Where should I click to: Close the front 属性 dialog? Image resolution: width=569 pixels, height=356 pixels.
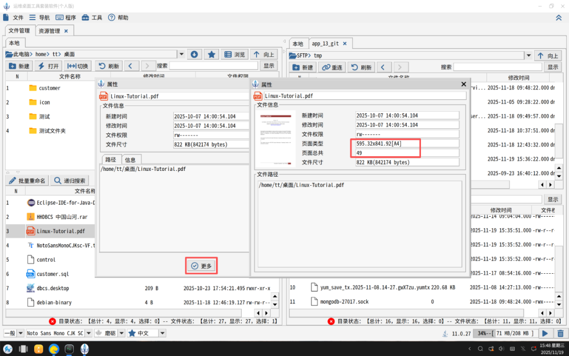[464, 84]
